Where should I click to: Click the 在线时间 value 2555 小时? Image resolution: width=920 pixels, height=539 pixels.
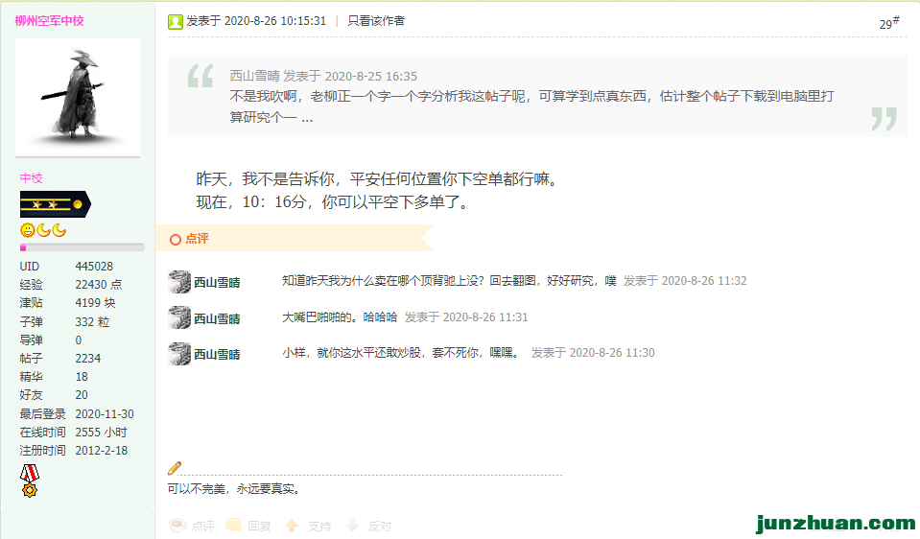pyautogui.click(x=101, y=433)
